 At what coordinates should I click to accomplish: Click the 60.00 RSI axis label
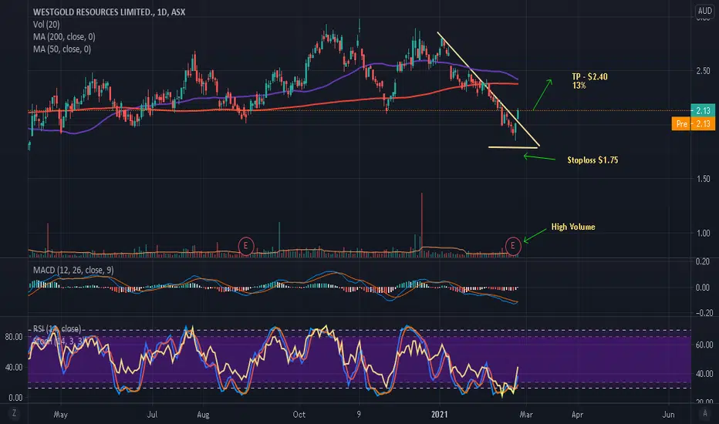704,345
